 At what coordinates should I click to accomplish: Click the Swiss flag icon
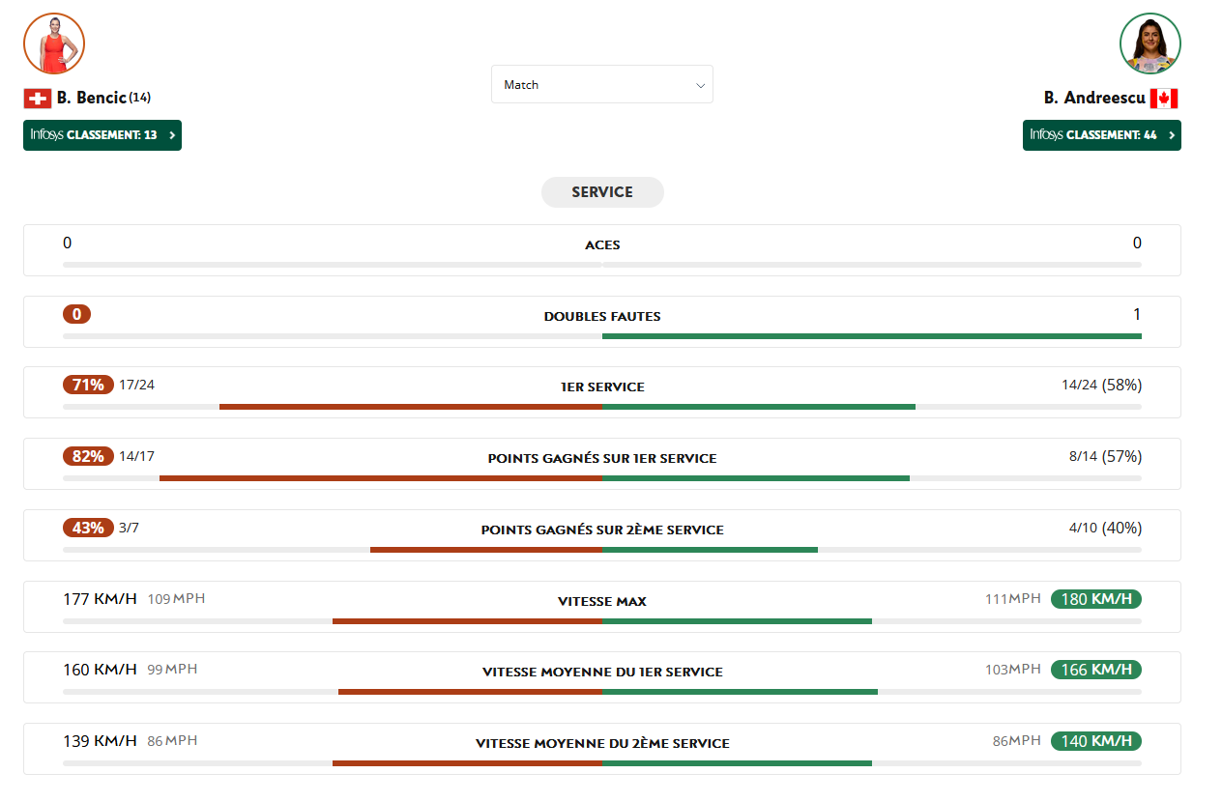pos(38,98)
